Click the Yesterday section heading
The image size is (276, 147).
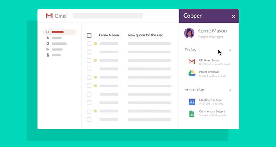click(x=194, y=90)
